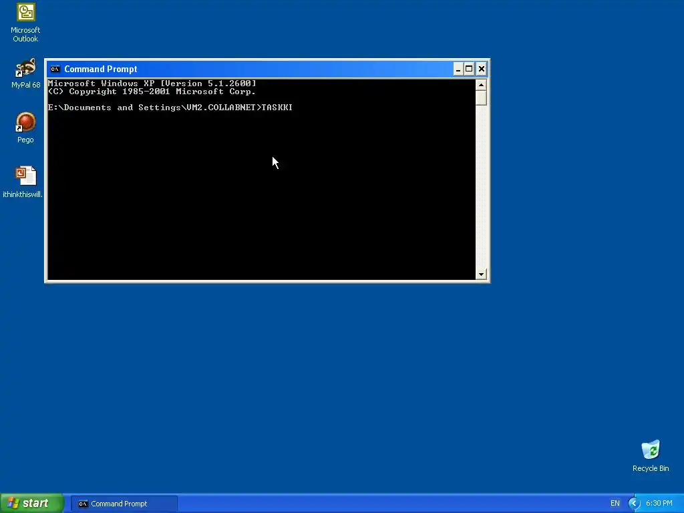Close the Command Prompt window

point(481,69)
